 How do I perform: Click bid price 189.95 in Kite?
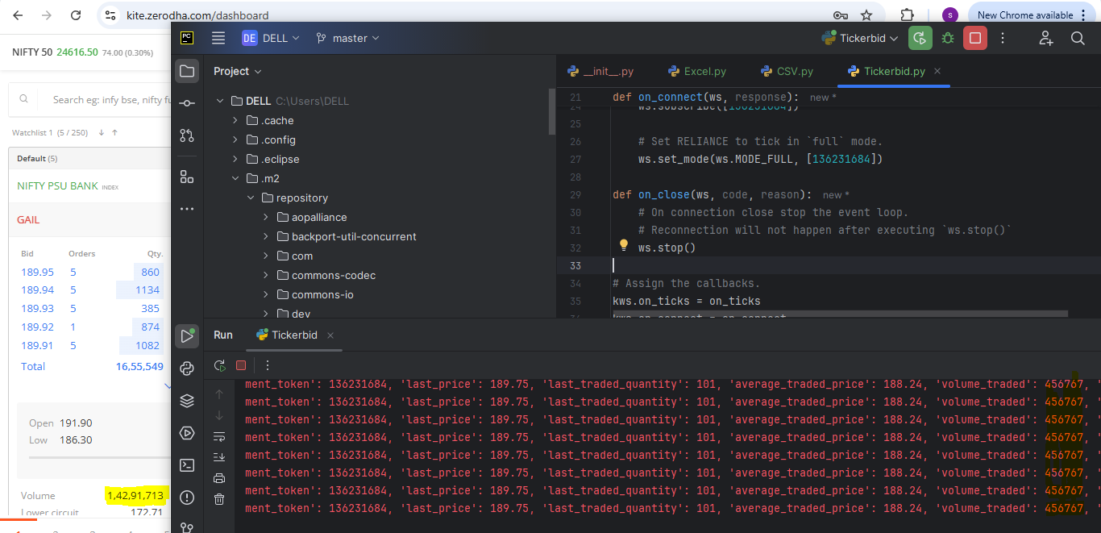coord(37,272)
